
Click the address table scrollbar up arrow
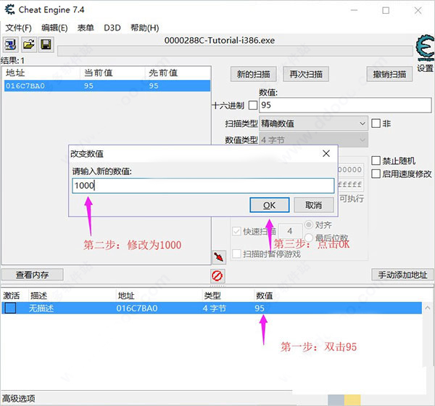coord(428,308)
